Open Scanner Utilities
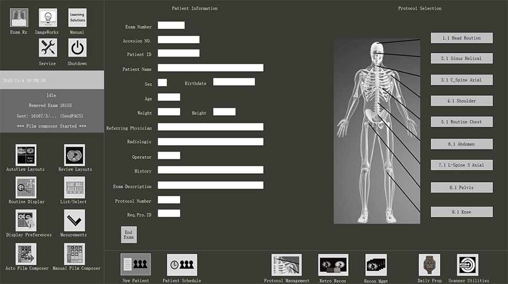This screenshot has width=508, height=284. tap(467, 265)
